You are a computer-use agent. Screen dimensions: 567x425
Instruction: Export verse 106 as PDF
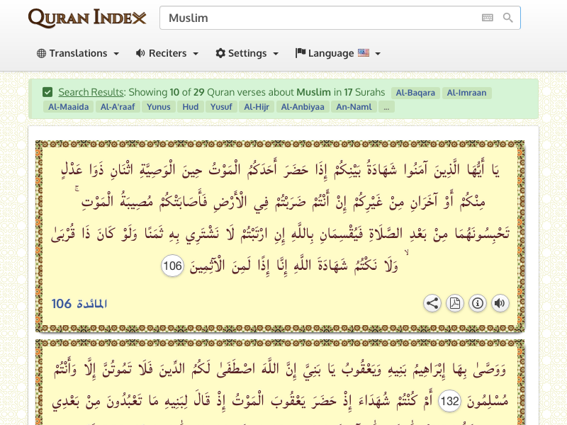point(455,303)
